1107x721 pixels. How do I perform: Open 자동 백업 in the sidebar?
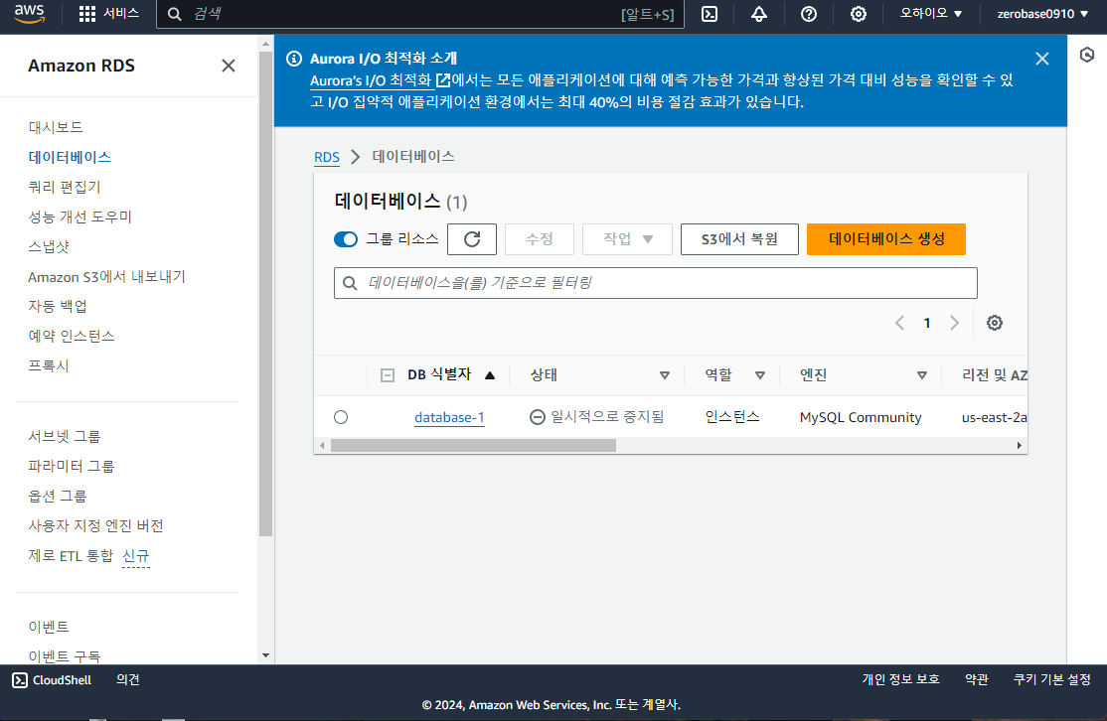tap(58, 306)
